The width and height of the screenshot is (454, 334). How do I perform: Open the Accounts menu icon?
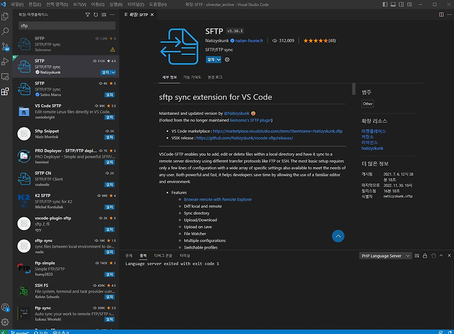tap(5, 307)
